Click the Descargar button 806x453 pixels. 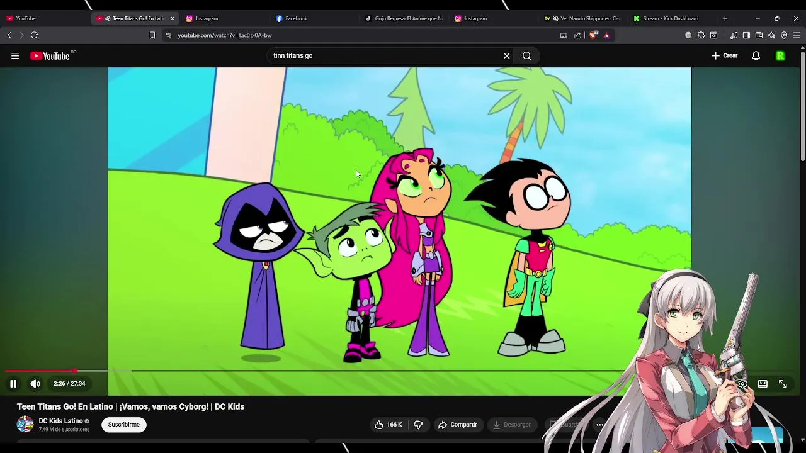point(512,425)
